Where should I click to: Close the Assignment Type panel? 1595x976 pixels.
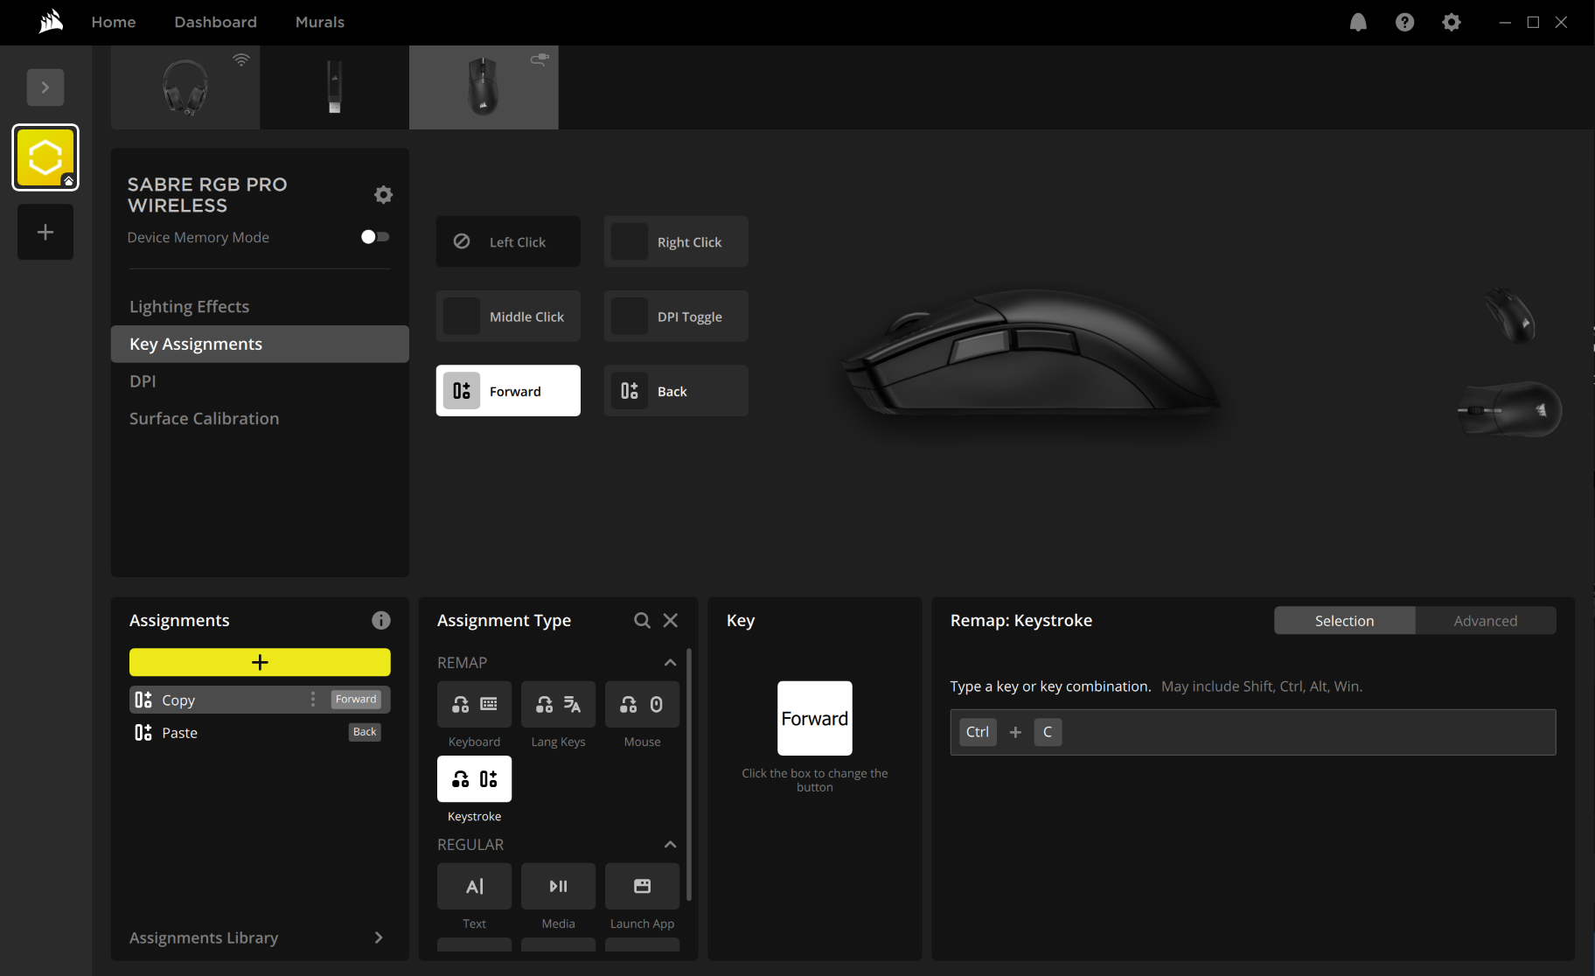[671, 620]
